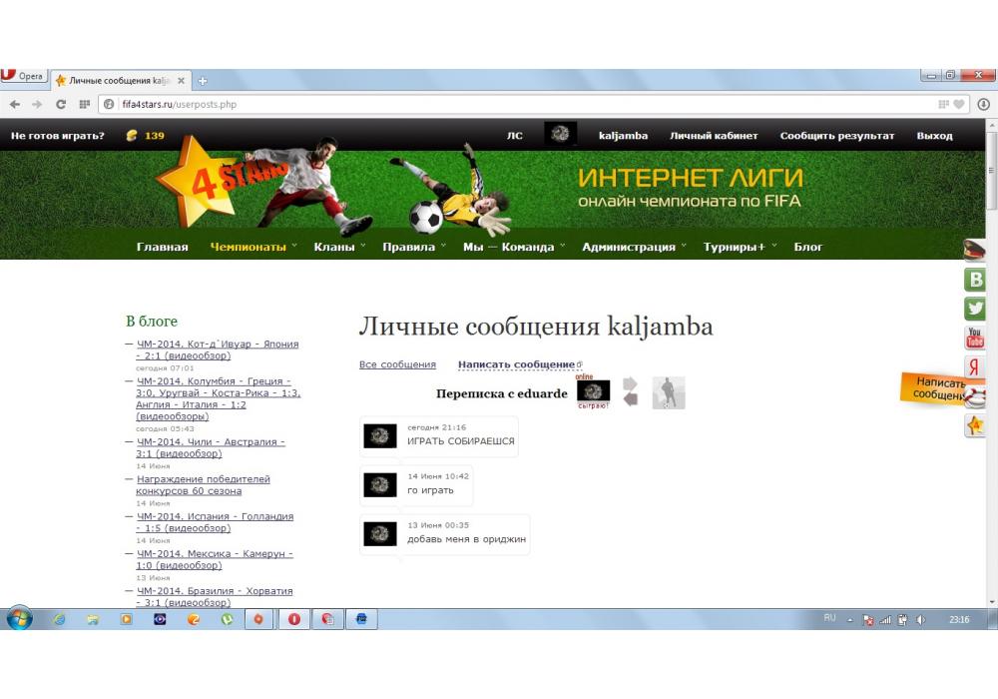This screenshot has width=998, height=699.
Task: Click the 'Написать сообщение' link above the conversation
Action: pos(516,364)
